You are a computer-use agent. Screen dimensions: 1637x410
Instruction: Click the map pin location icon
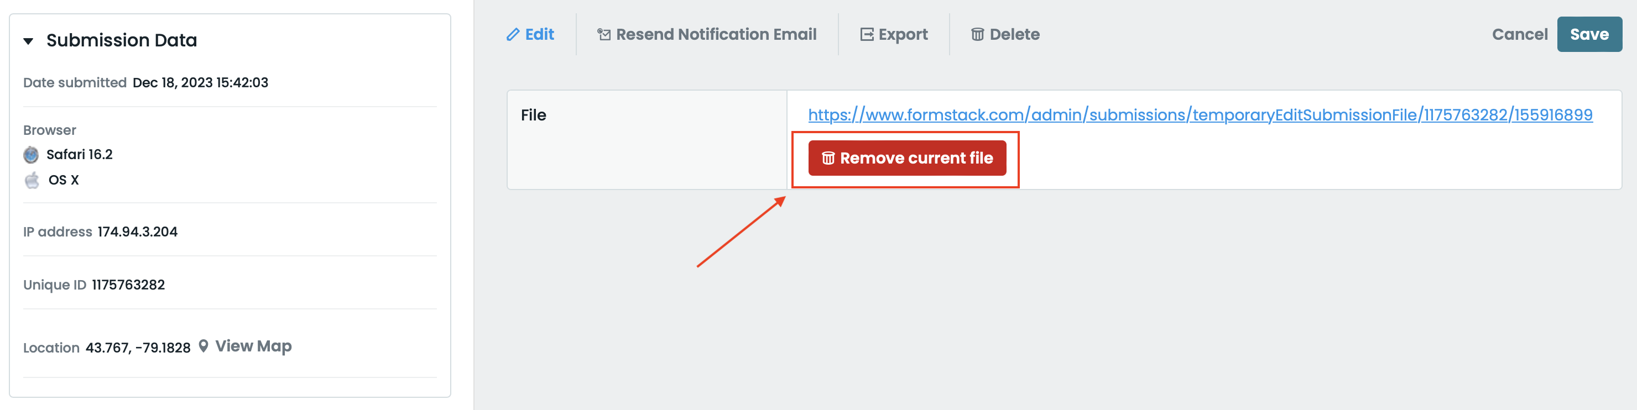tap(204, 346)
